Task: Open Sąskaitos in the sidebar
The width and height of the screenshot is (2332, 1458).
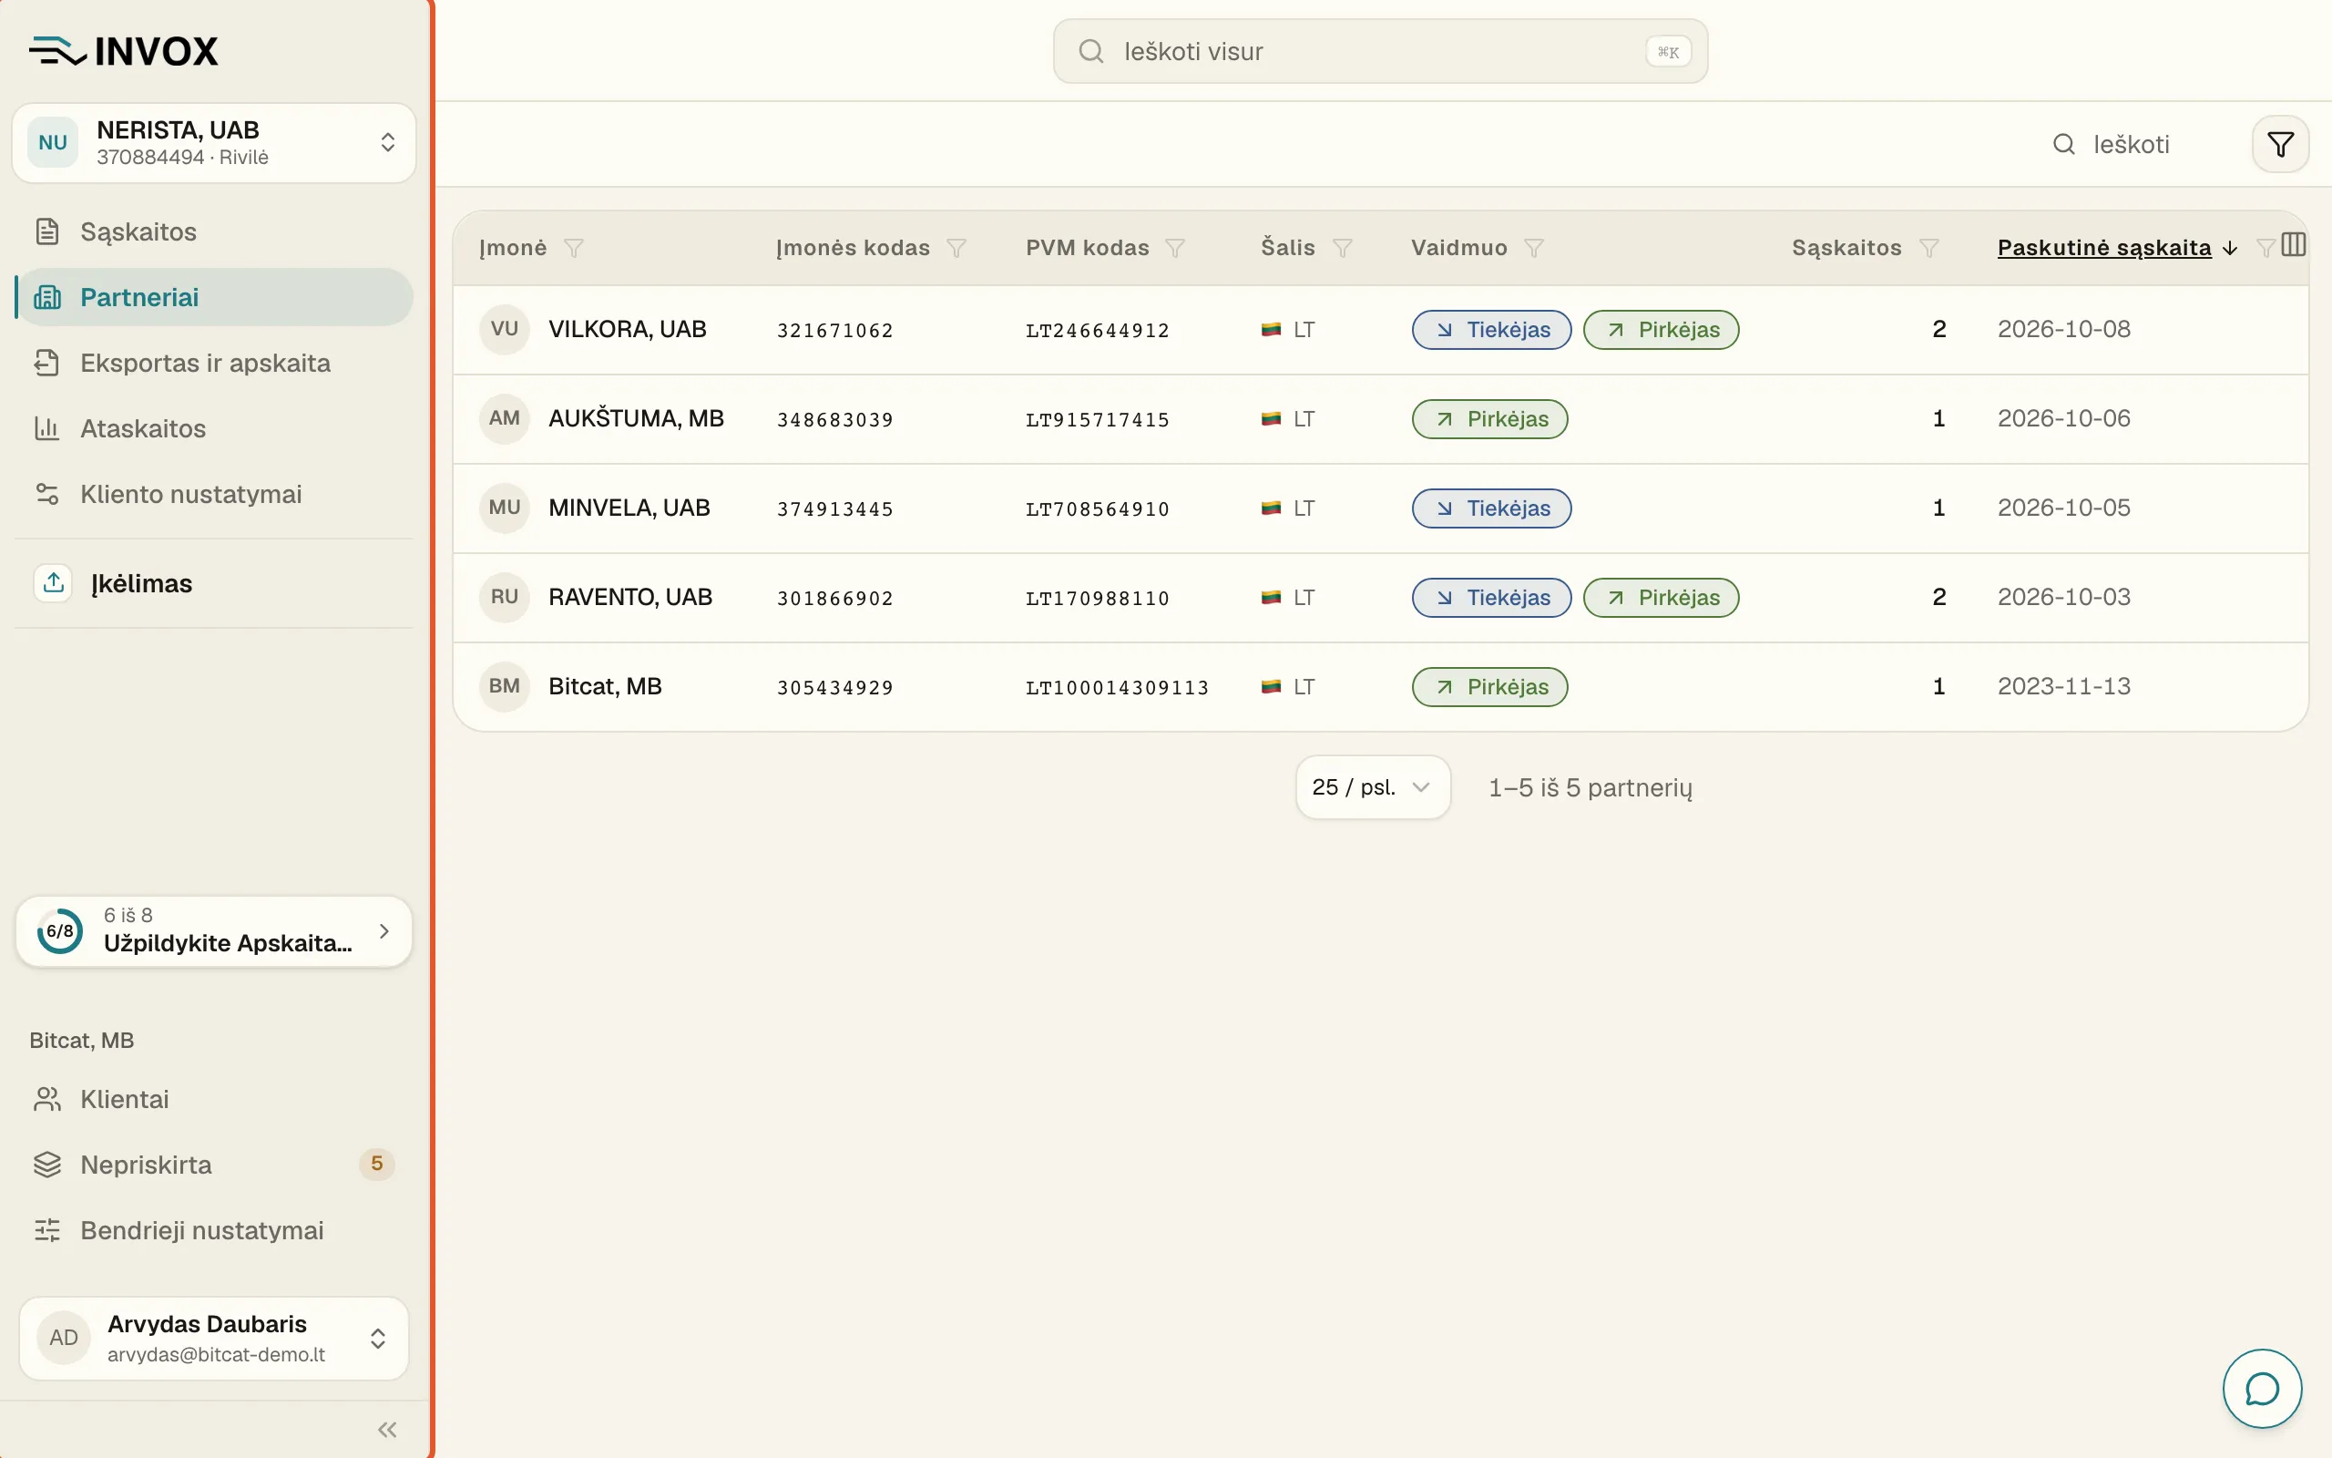Action: coord(214,231)
